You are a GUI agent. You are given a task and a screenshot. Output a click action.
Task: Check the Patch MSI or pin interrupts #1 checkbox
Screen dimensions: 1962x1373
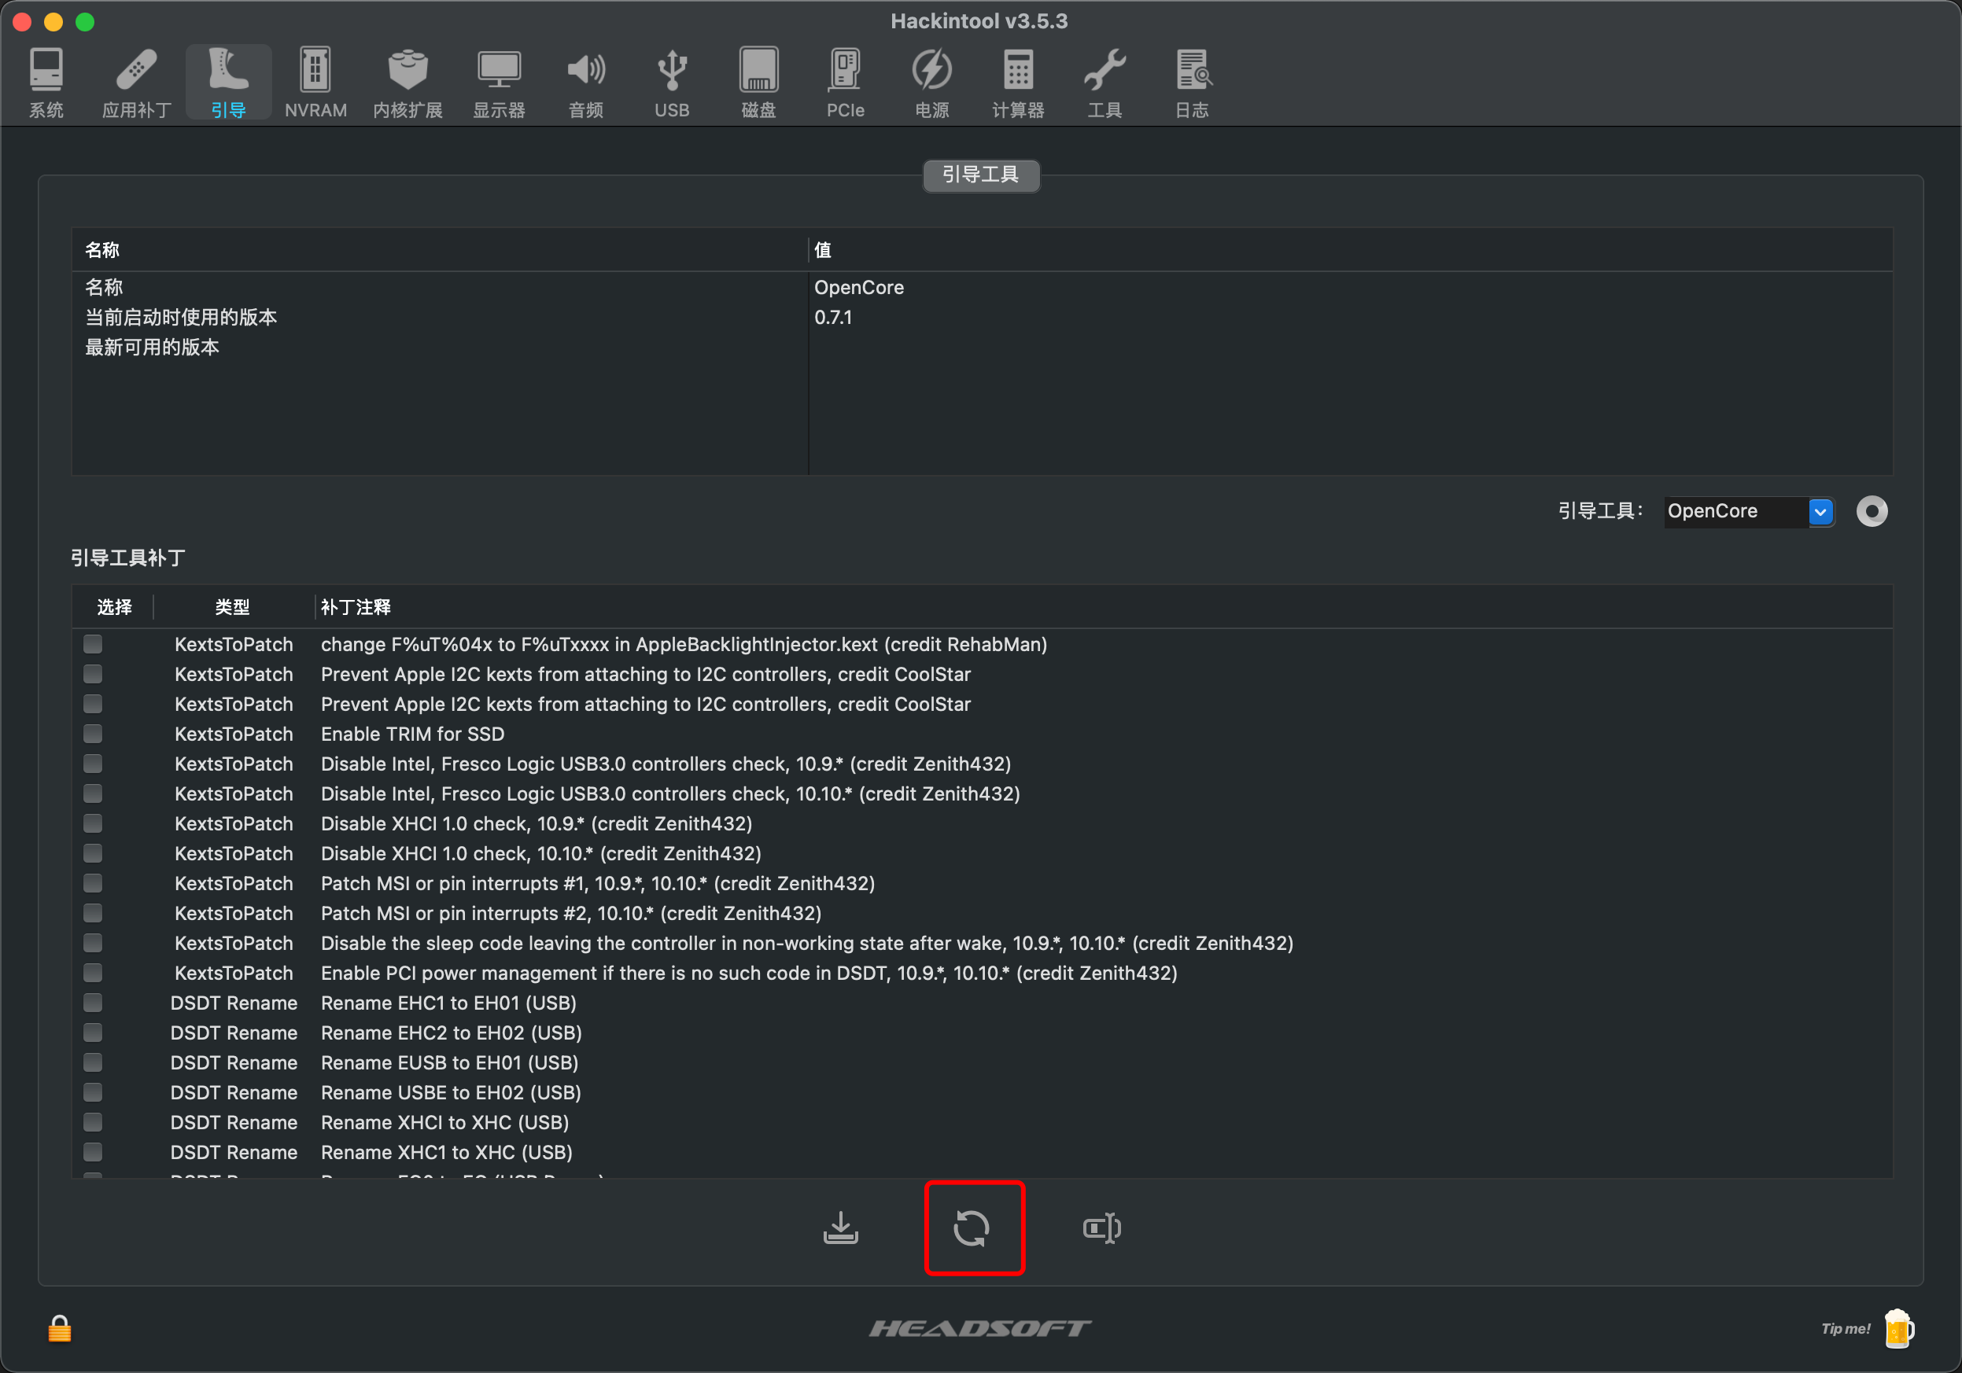click(x=93, y=882)
